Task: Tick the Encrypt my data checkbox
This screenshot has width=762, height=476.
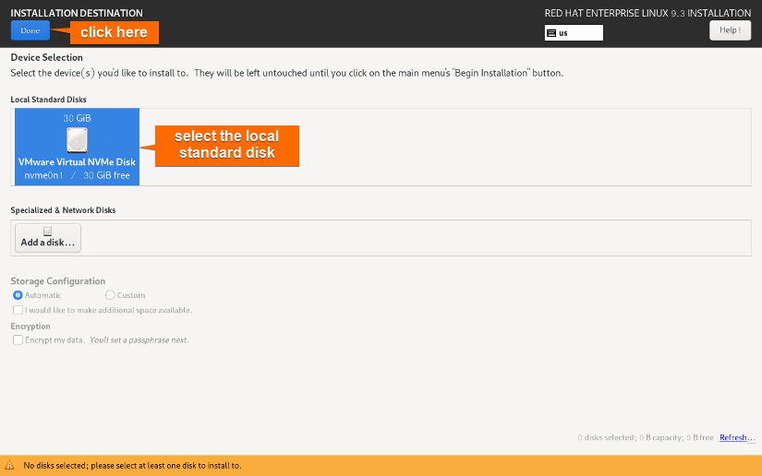Action: 18,340
